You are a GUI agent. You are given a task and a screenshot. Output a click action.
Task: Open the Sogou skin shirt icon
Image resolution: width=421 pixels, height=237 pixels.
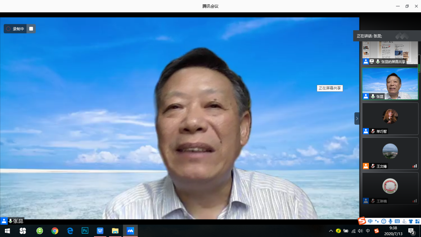click(411, 221)
